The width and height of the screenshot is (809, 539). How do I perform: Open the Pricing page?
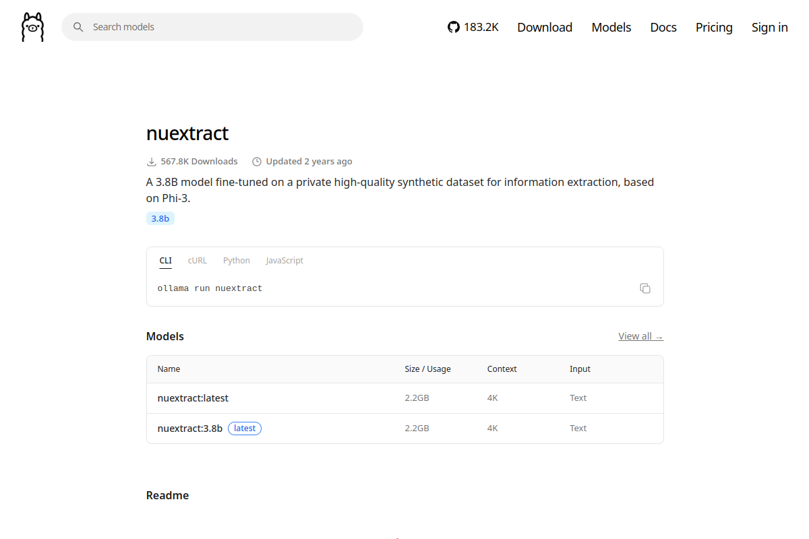point(714,27)
